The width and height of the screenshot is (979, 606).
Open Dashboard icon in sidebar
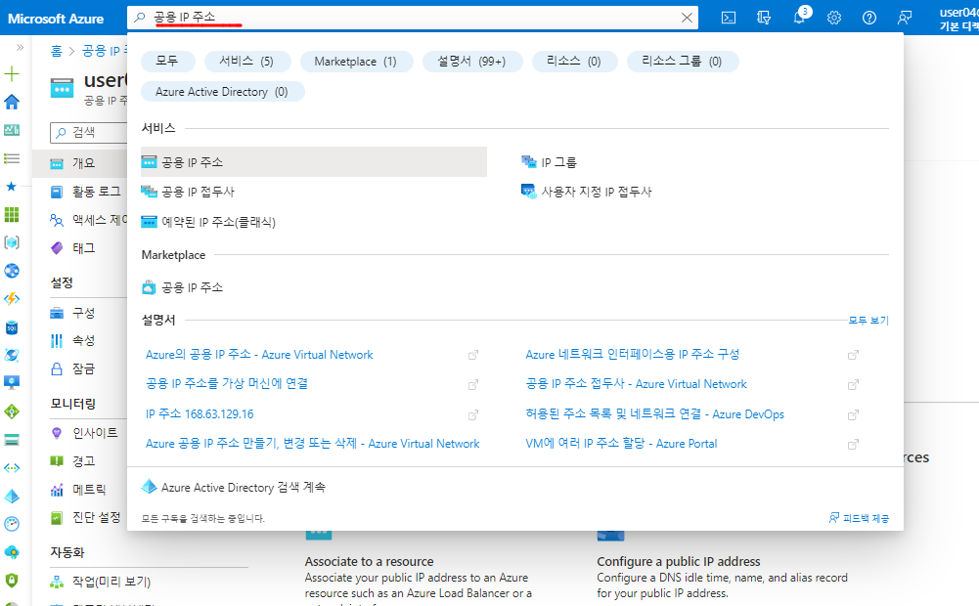click(x=11, y=130)
